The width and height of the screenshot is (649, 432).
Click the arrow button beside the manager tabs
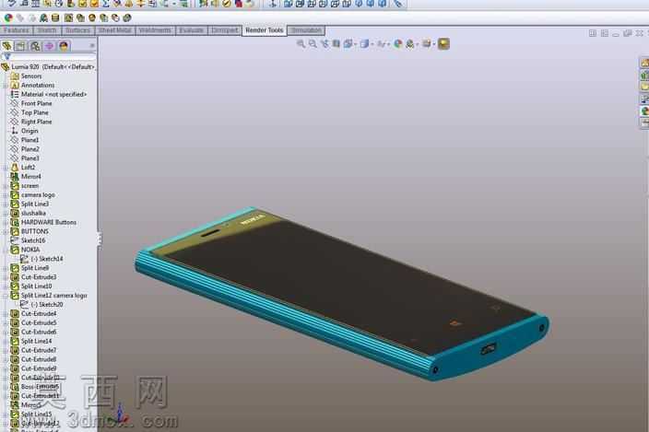click(92, 45)
